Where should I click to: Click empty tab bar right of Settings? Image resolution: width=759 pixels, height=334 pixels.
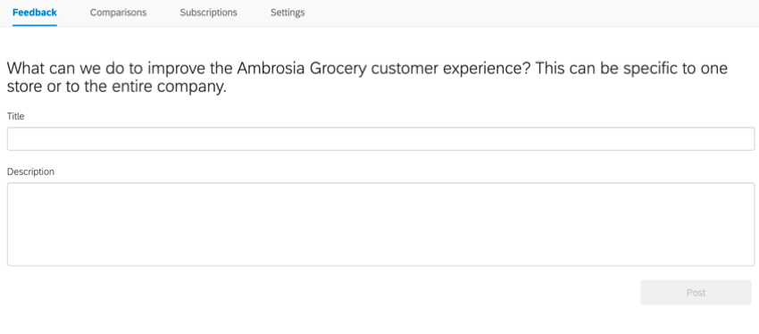[532, 13]
